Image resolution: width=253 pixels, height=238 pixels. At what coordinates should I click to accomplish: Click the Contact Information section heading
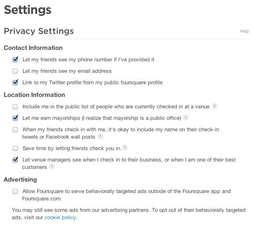(33, 48)
